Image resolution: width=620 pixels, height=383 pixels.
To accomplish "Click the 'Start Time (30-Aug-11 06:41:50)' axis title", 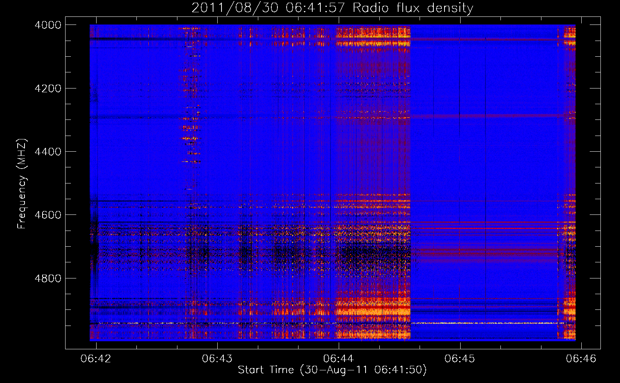I will click(x=332, y=370).
